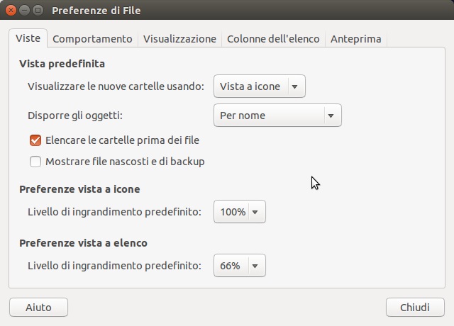The image size is (454, 326).
Task: Go to the Colonne dell'elenco tab
Action: click(x=273, y=39)
